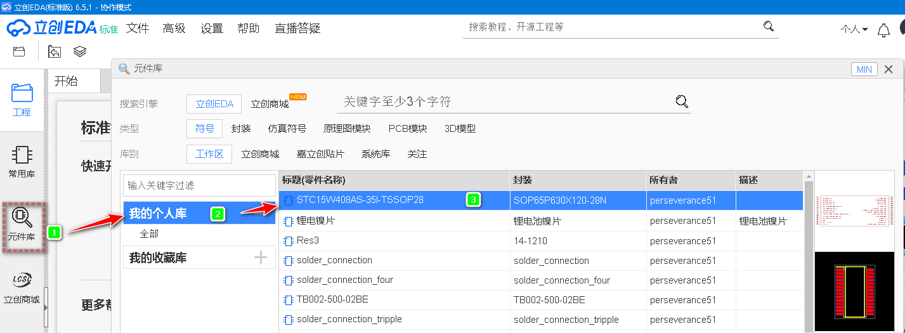Focus the 输入关键字过滤 filter field
This screenshot has width=905, height=333.
[x=199, y=185]
